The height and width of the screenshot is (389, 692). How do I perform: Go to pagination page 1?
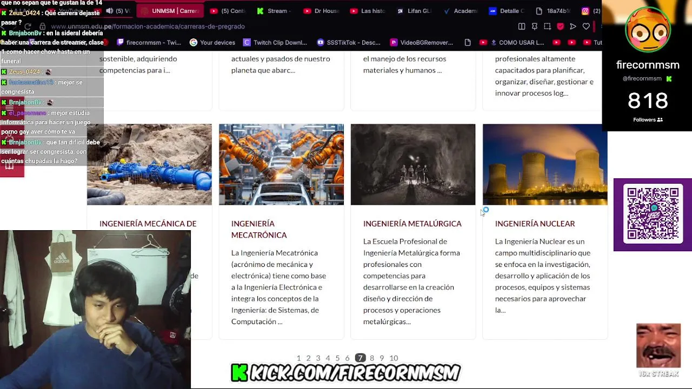coord(298,358)
